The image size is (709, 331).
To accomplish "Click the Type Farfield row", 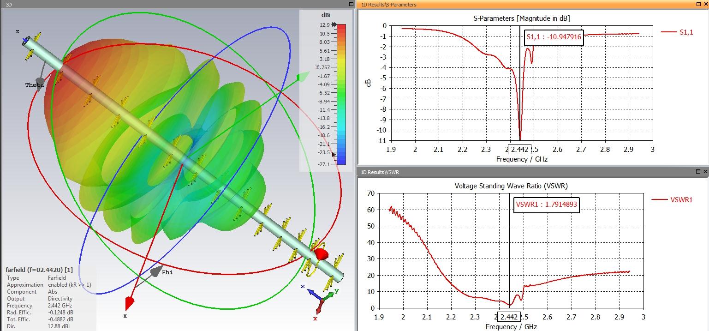I will click(36, 278).
